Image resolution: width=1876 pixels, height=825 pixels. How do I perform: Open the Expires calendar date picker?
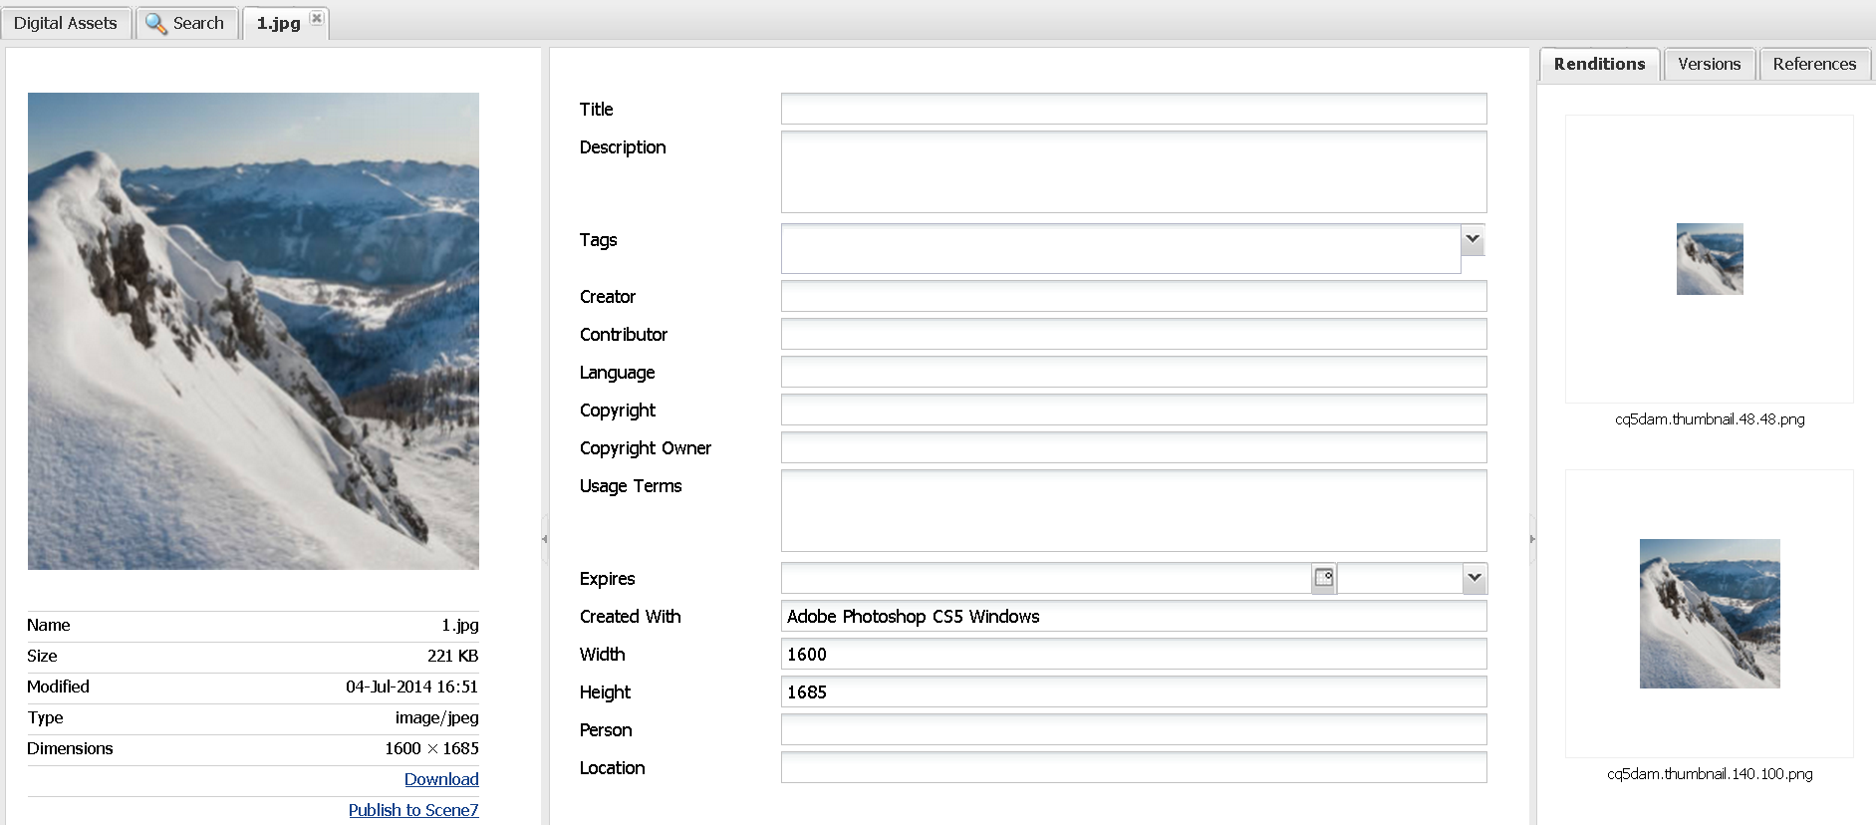1324,578
